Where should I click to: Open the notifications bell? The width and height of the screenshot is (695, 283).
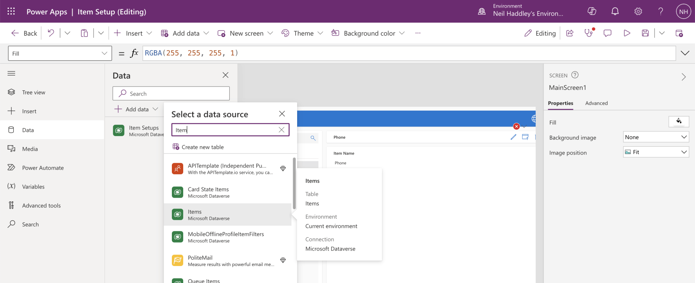(x=615, y=11)
